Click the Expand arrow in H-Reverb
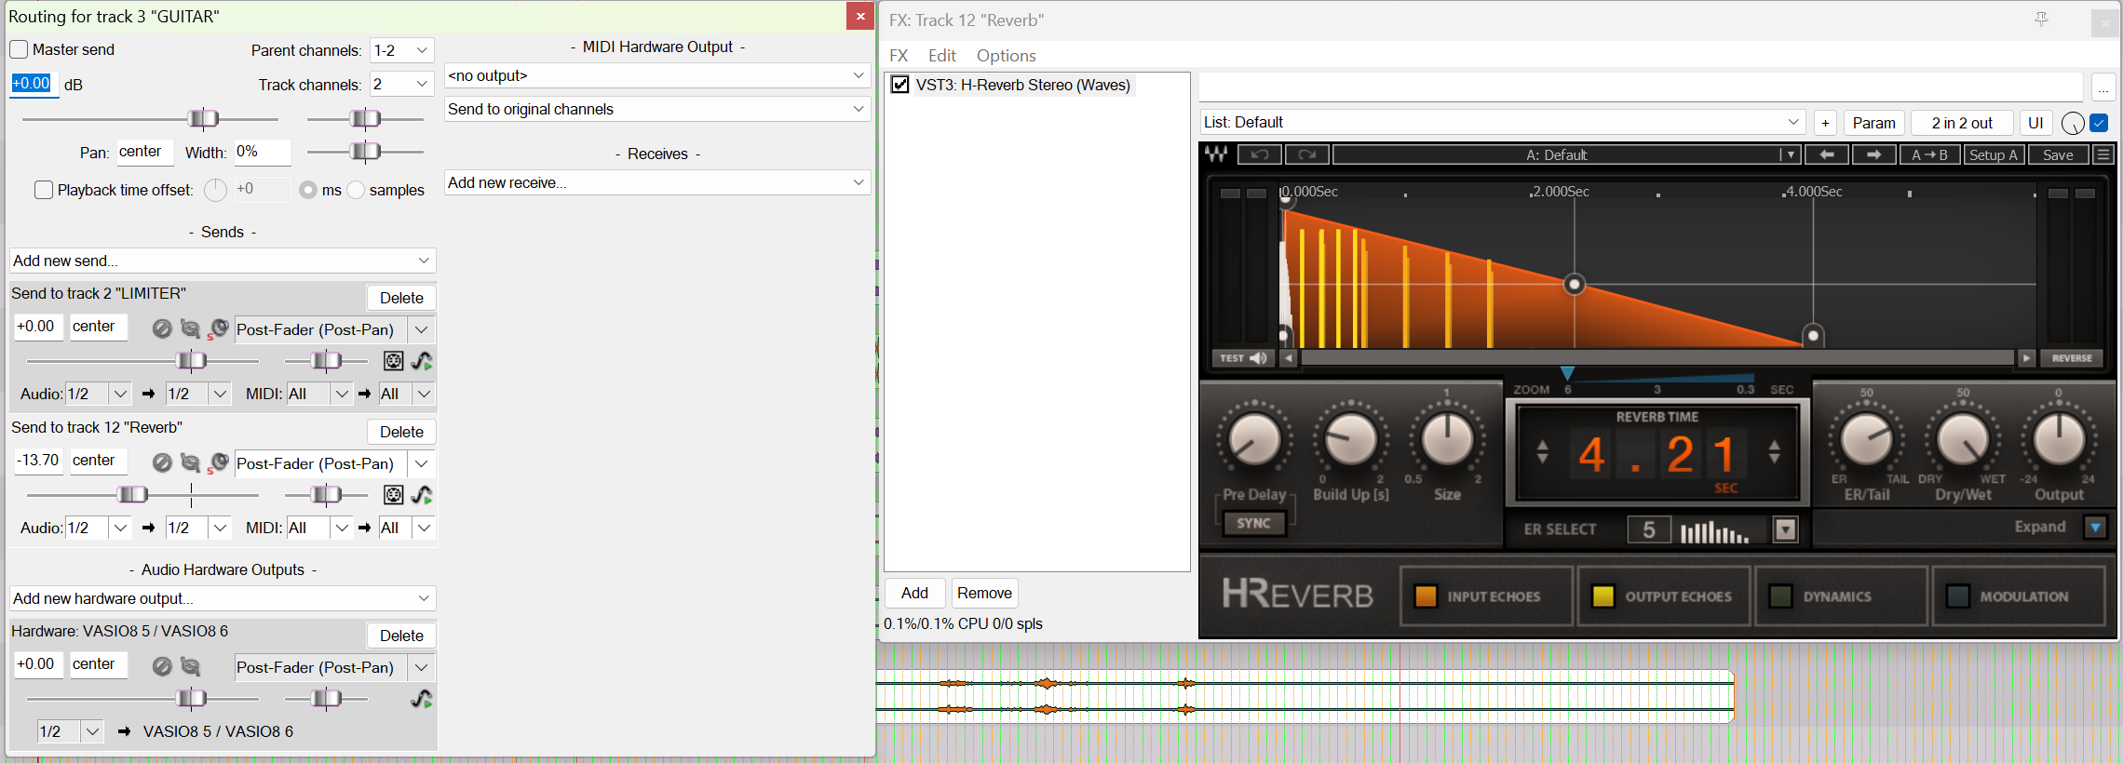 point(2095,527)
